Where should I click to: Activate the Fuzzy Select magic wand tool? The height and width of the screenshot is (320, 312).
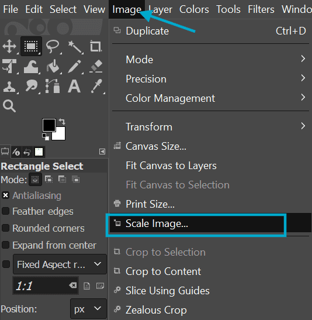pos(75,47)
